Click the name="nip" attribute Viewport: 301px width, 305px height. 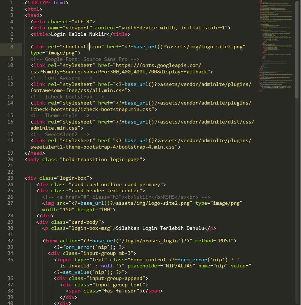click(x=213, y=266)
